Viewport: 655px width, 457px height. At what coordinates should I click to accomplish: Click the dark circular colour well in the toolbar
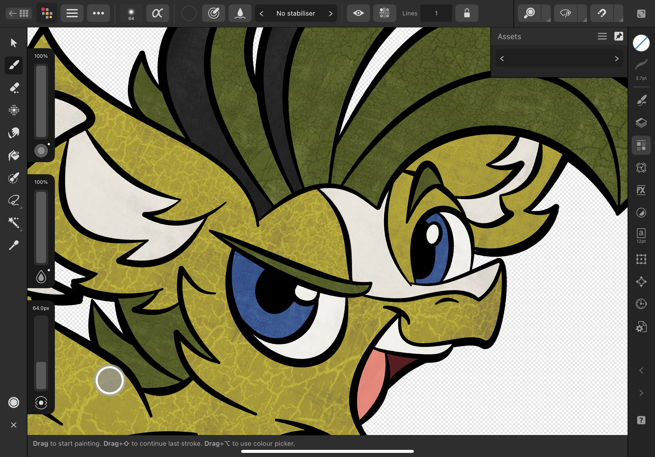[x=189, y=13]
